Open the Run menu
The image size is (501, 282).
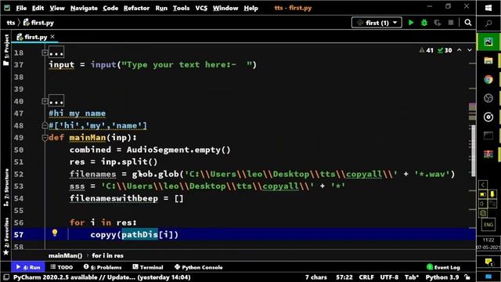(x=161, y=8)
